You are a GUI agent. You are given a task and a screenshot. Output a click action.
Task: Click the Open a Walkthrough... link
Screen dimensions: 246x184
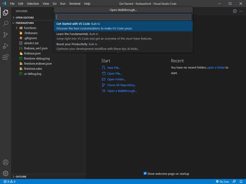point(122,91)
